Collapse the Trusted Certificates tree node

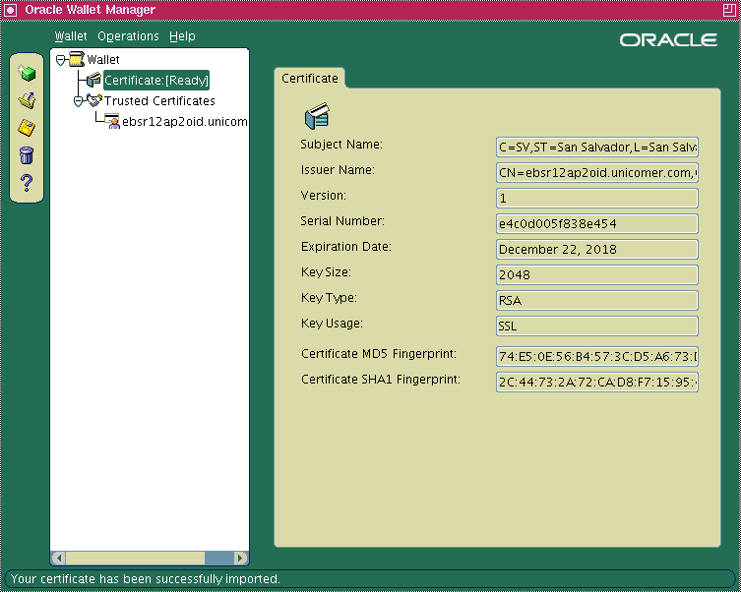pos(79,101)
